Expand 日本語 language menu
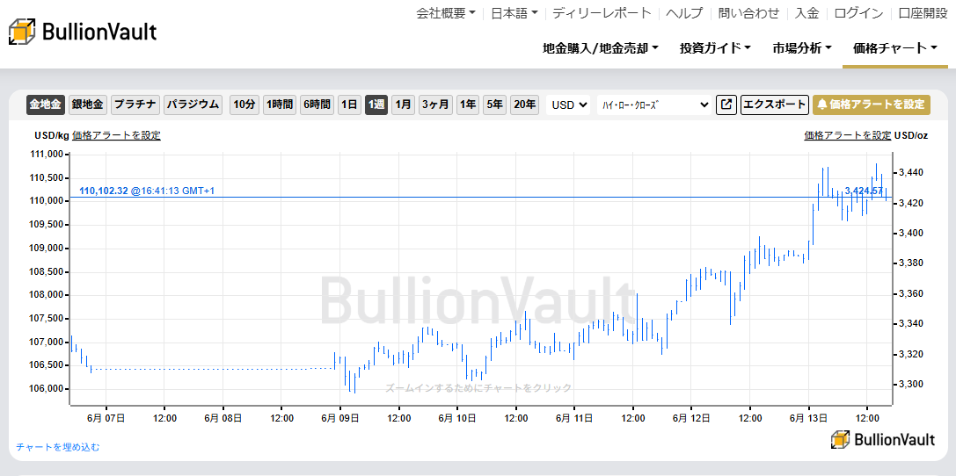 coord(515,13)
